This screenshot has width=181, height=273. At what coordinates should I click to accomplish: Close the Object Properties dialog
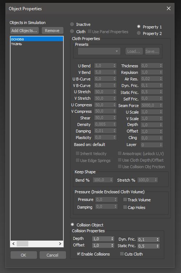169,8
